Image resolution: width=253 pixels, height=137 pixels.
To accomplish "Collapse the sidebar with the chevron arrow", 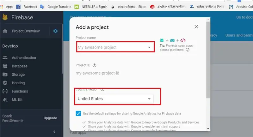I will tap(54, 132).
